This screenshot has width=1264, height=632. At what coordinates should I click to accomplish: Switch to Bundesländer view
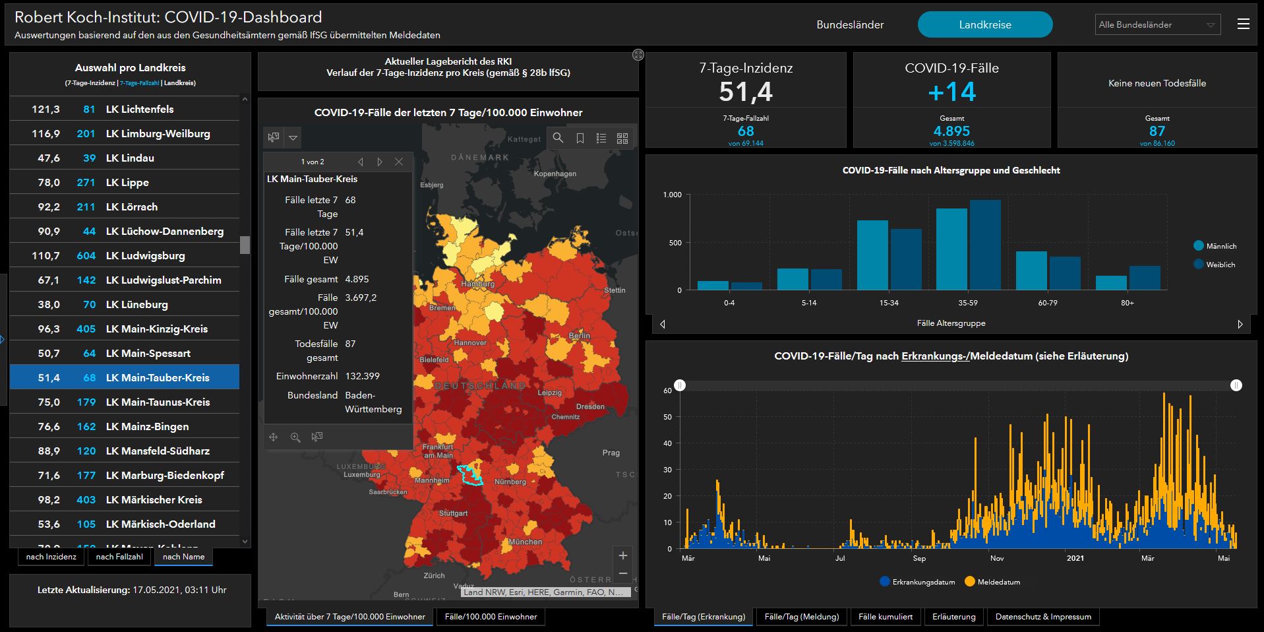click(x=850, y=25)
